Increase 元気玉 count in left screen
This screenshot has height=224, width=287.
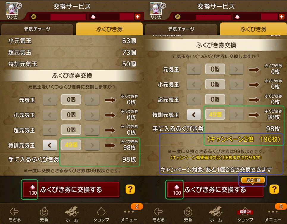92,100
